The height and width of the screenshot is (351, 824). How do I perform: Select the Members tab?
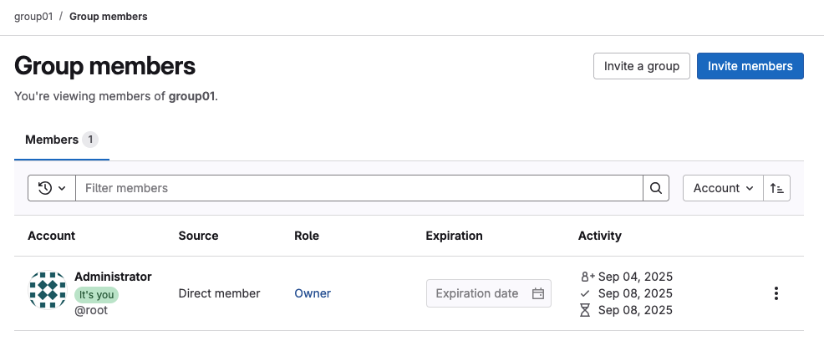tap(61, 140)
